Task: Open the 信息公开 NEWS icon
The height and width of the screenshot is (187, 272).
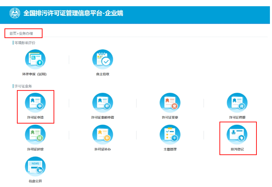Action: tap(35, 167)
